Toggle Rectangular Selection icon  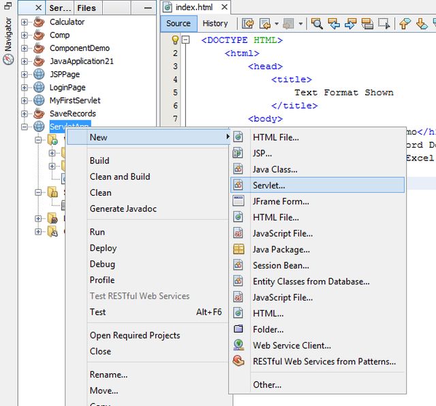pyautogui.click(x=384, y=24)
